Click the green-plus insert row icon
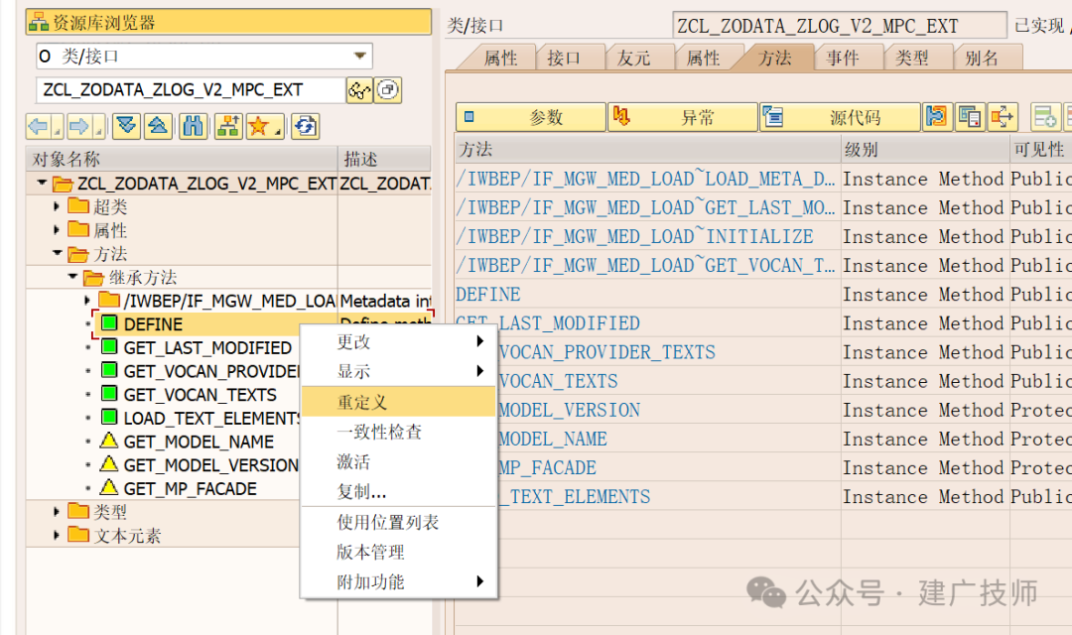This screenshot has height=635, width=1072. [1045, 117]
